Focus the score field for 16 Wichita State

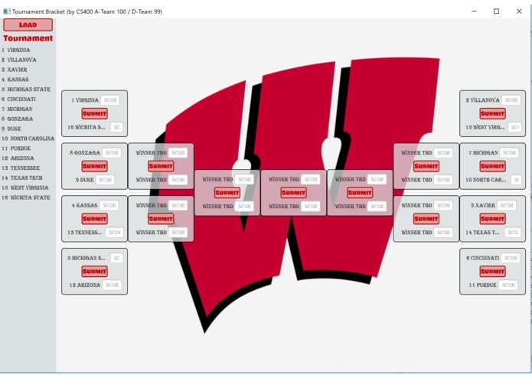116,127
